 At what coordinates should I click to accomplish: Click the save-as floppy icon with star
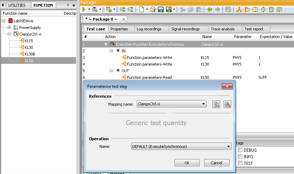[169, 9]
